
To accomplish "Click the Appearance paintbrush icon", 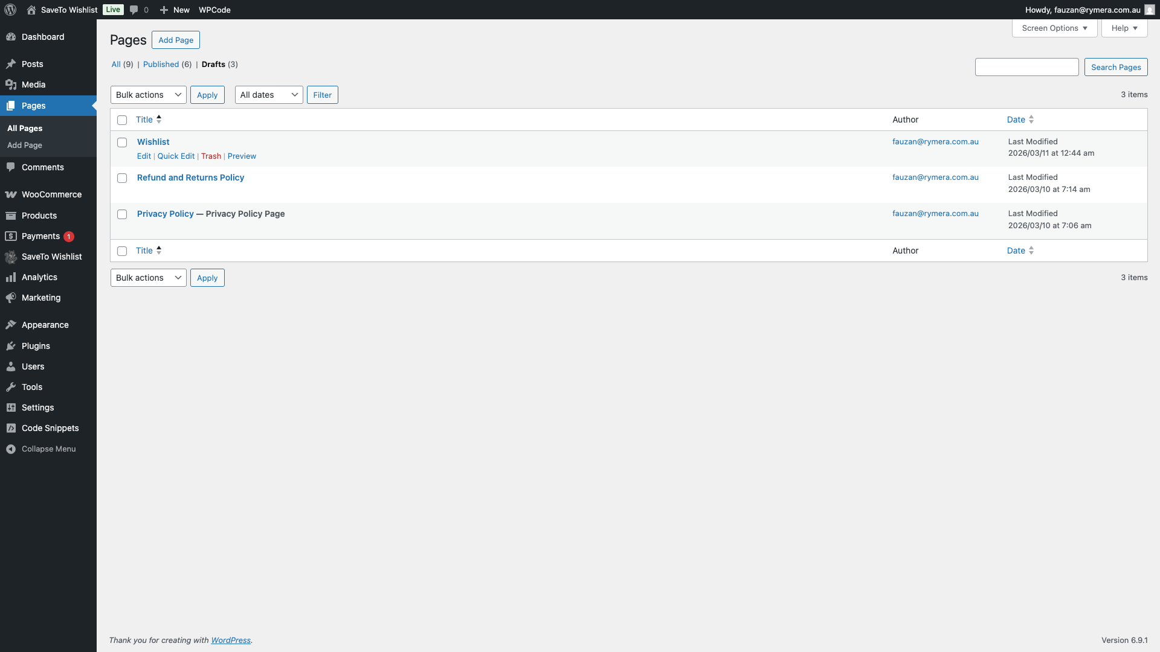I will coord(11,324).
